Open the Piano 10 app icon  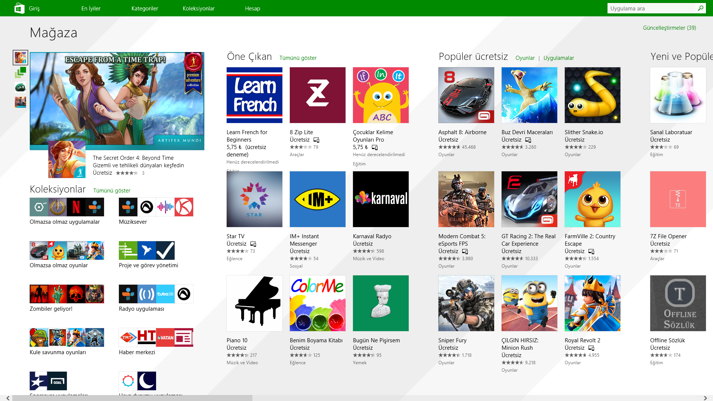coord(255,303)
